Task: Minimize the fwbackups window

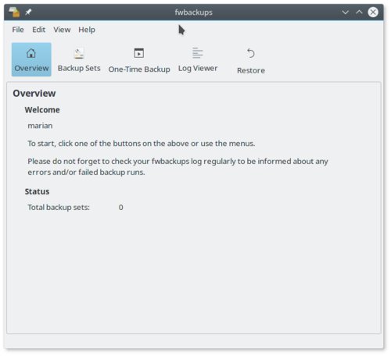Action: tap(346, 12)
